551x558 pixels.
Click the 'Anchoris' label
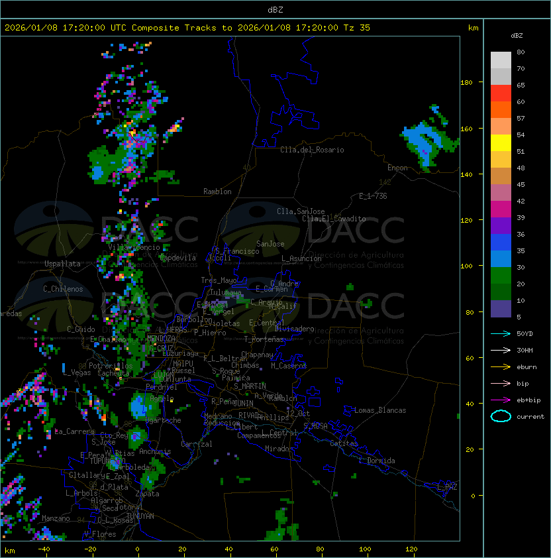155,451
